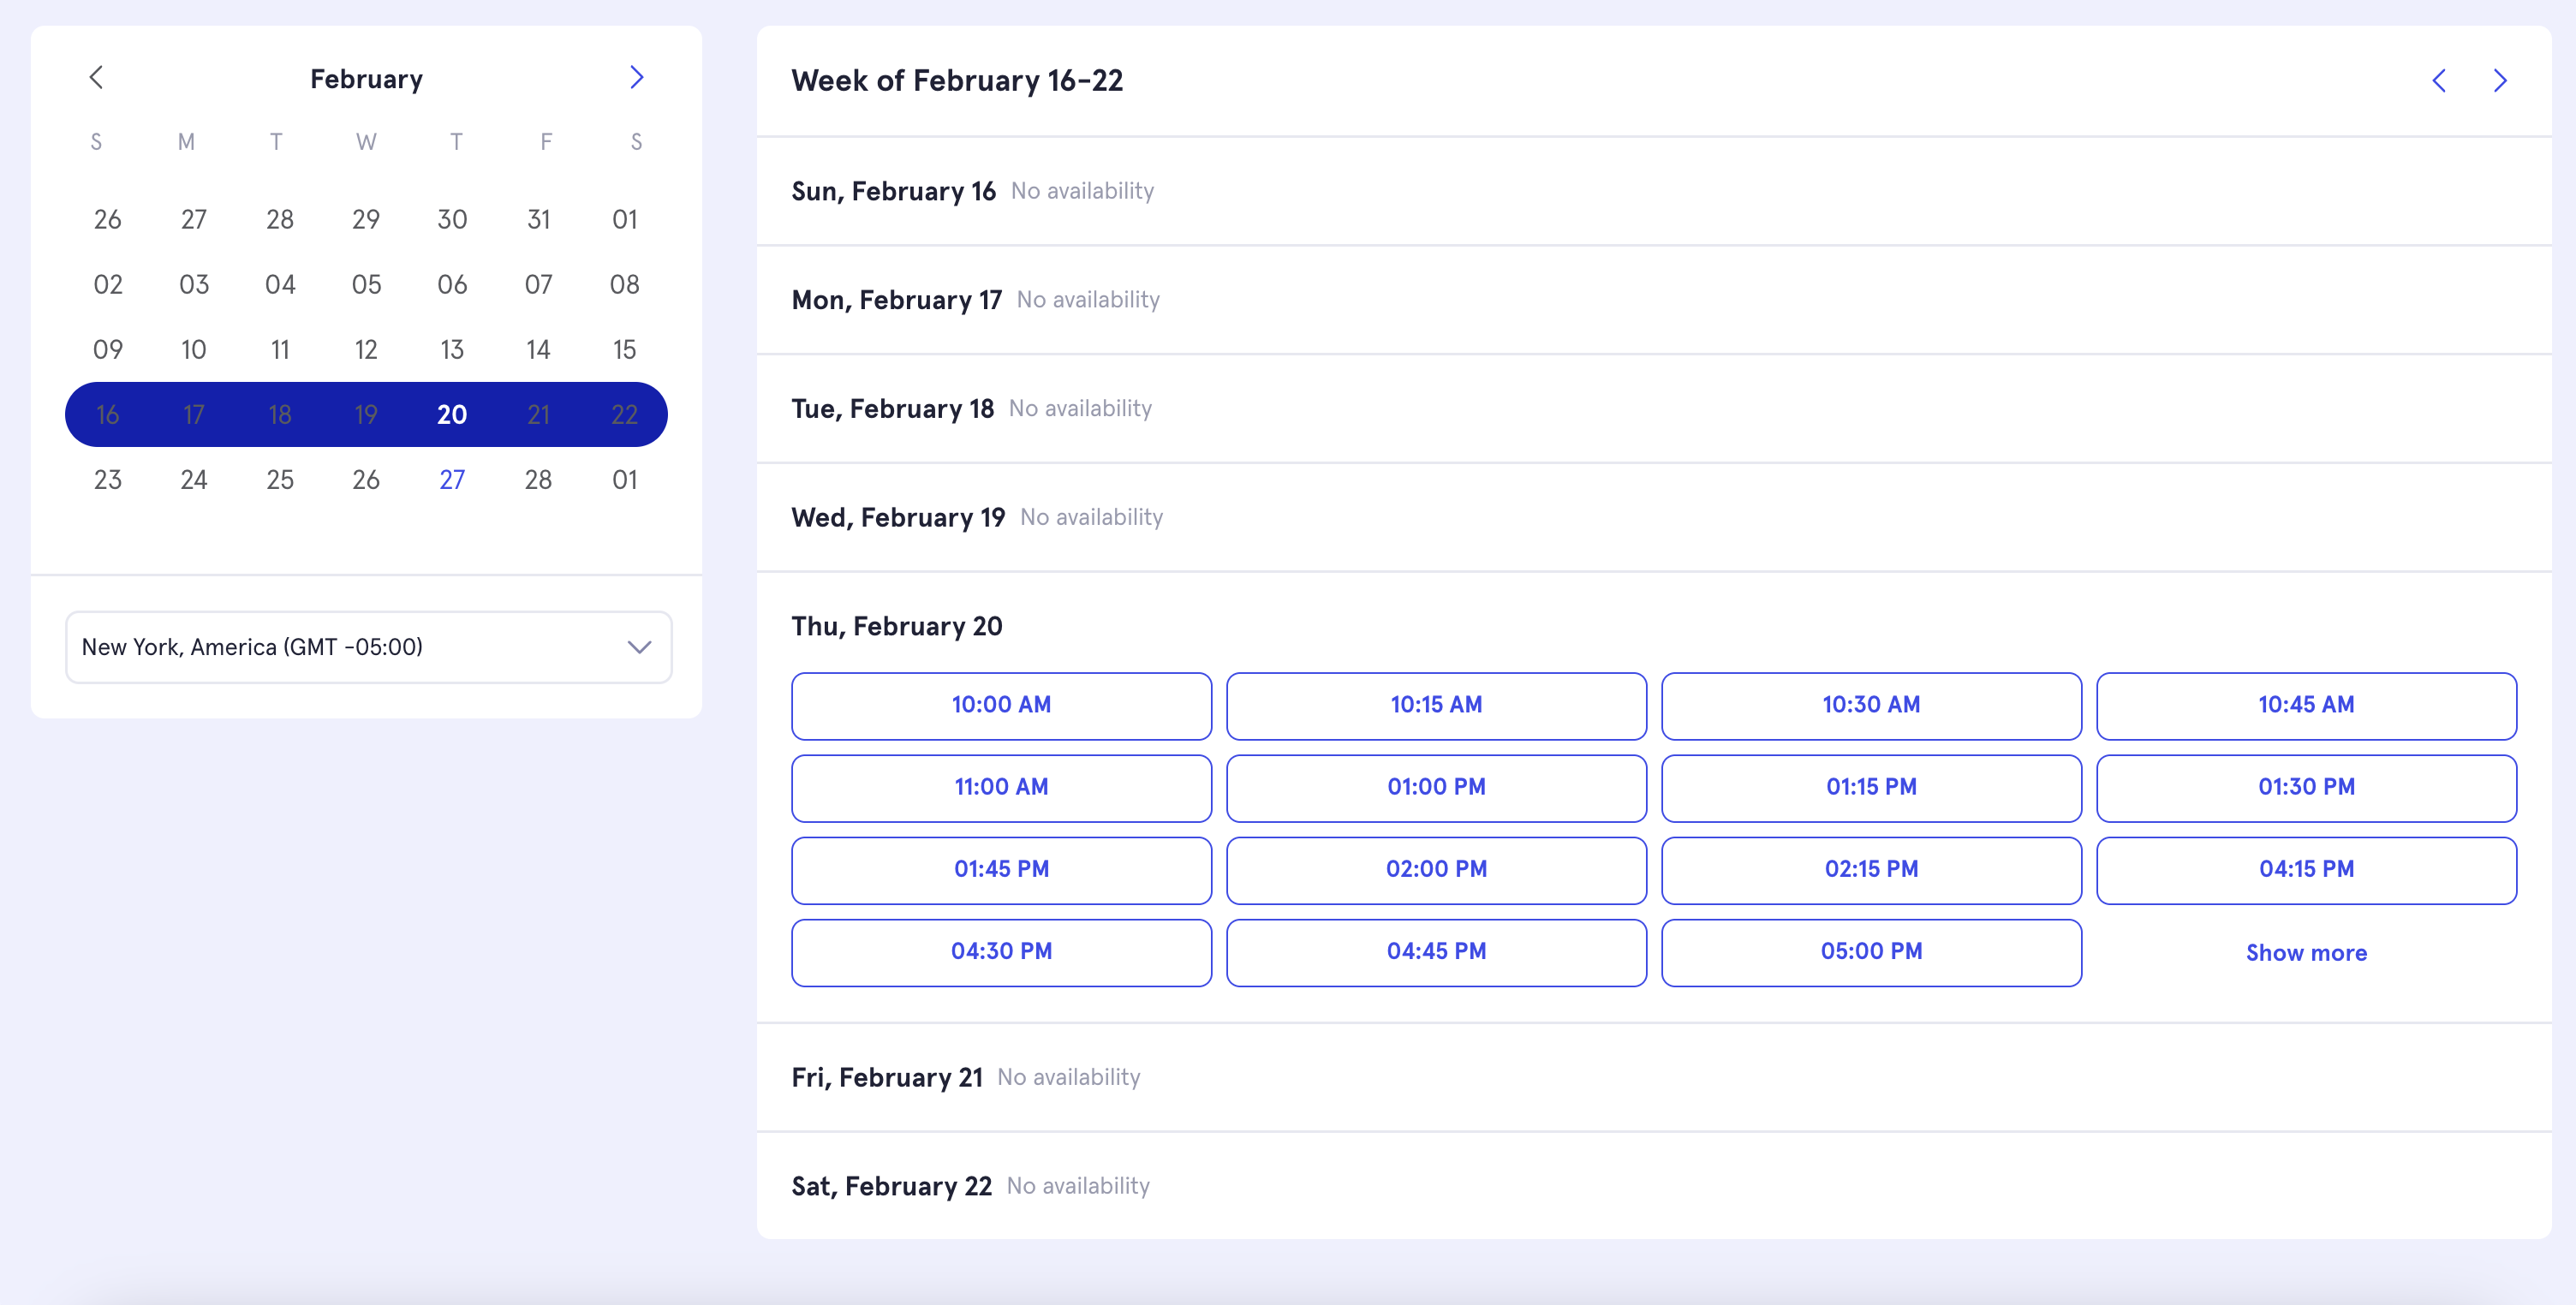The height and width of the screenshot is (1305, 2576).
Task: Select the 04:15 PM slot
Action: [2306, 869]
